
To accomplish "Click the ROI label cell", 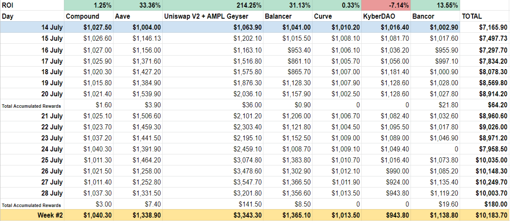I will (32, 6).
